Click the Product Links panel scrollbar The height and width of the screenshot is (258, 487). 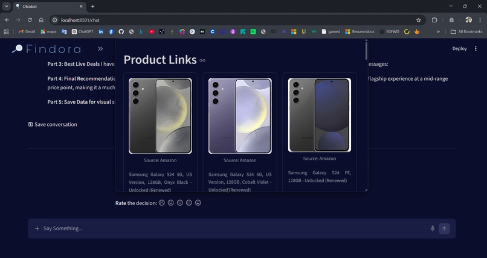[367, 51]
